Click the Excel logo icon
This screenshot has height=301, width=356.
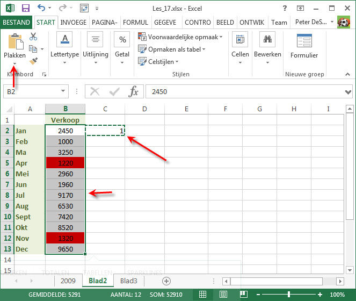pos(10,9)
